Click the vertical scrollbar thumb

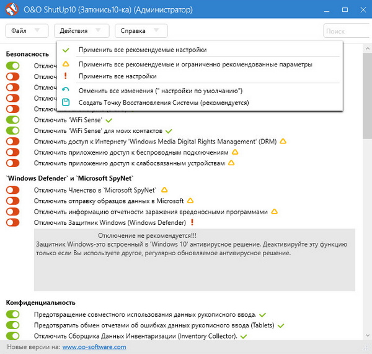click(368, 96)
